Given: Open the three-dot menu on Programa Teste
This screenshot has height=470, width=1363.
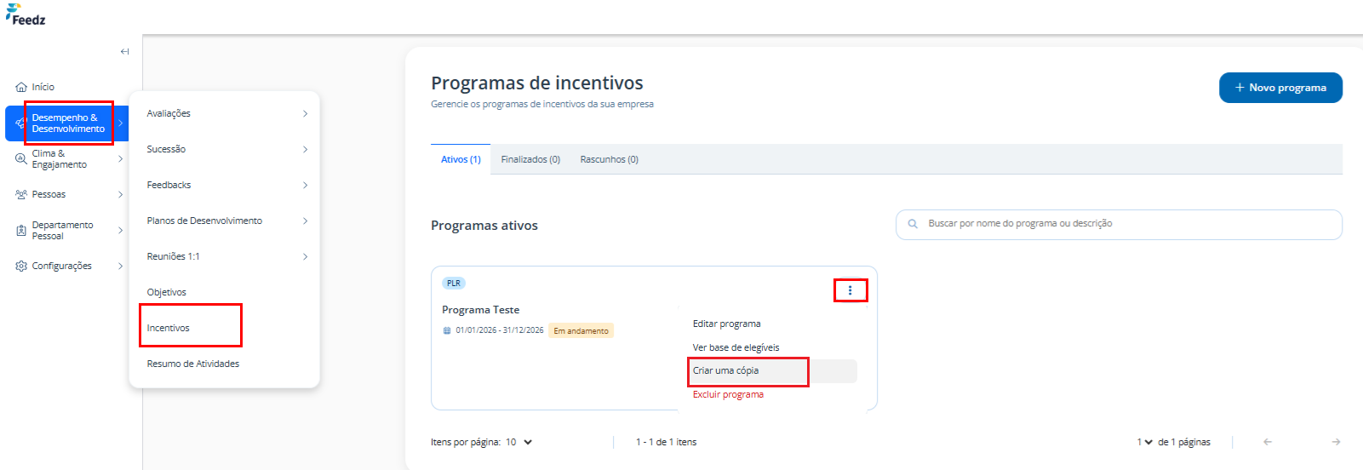Looking at the screenshot, I should 850,290.
